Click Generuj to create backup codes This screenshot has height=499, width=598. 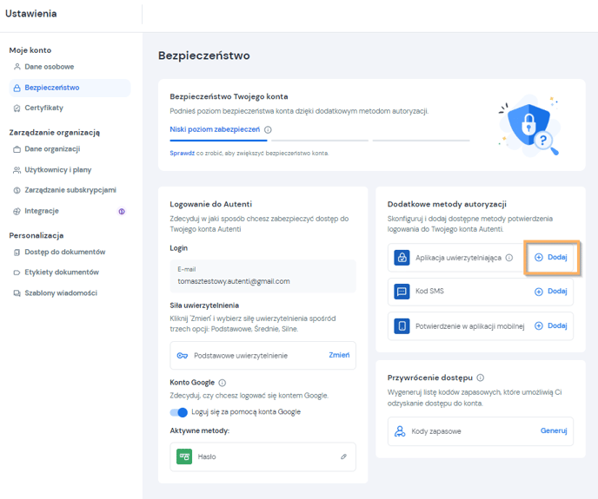click(554, 430)
